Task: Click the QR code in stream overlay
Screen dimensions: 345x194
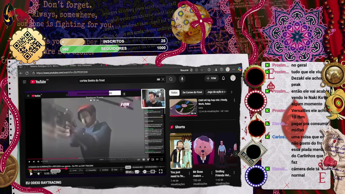Action: click(27, 46)
